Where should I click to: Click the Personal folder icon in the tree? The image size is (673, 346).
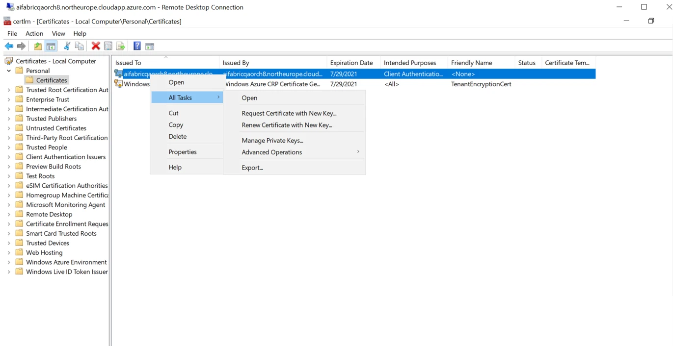coord(19,71)
